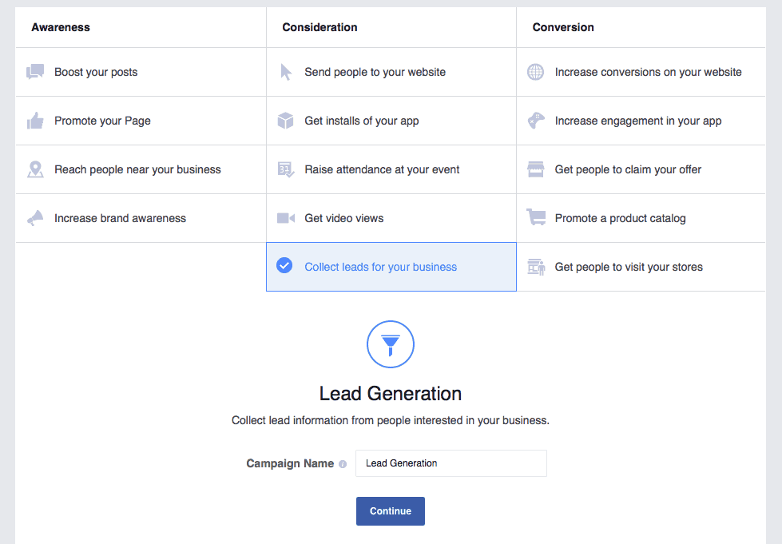The image size is (782, 544).
Task: Select Reach people near your business
Action: [x=137, y=169]
